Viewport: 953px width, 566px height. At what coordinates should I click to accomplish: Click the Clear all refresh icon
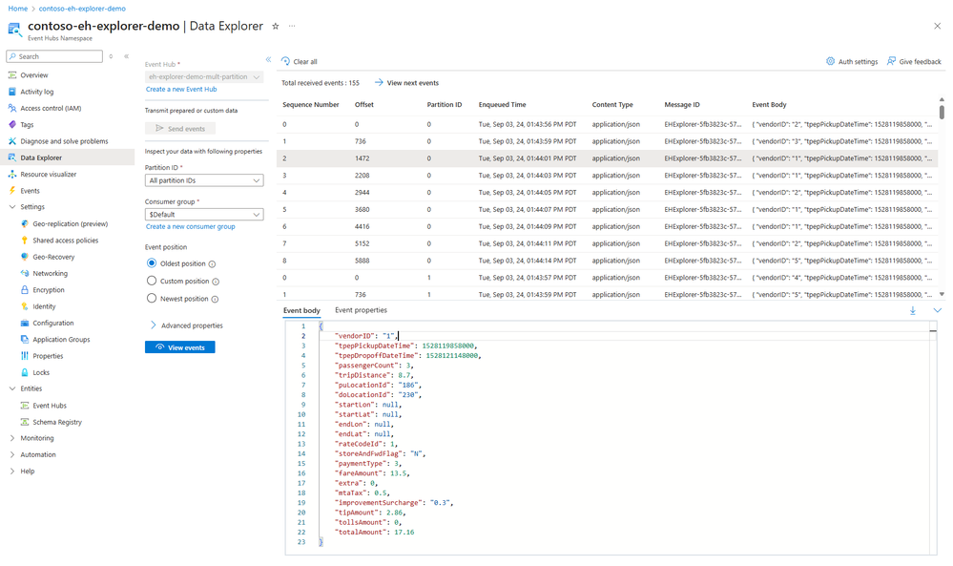coord(285,61)
